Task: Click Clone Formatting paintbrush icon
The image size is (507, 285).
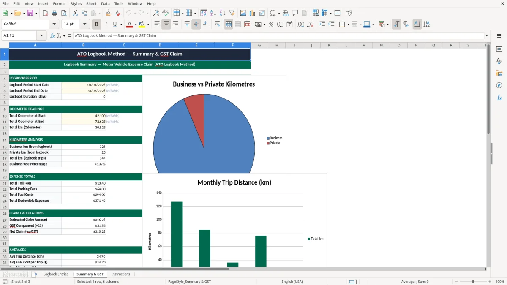Action: click(x=109, y=13)
